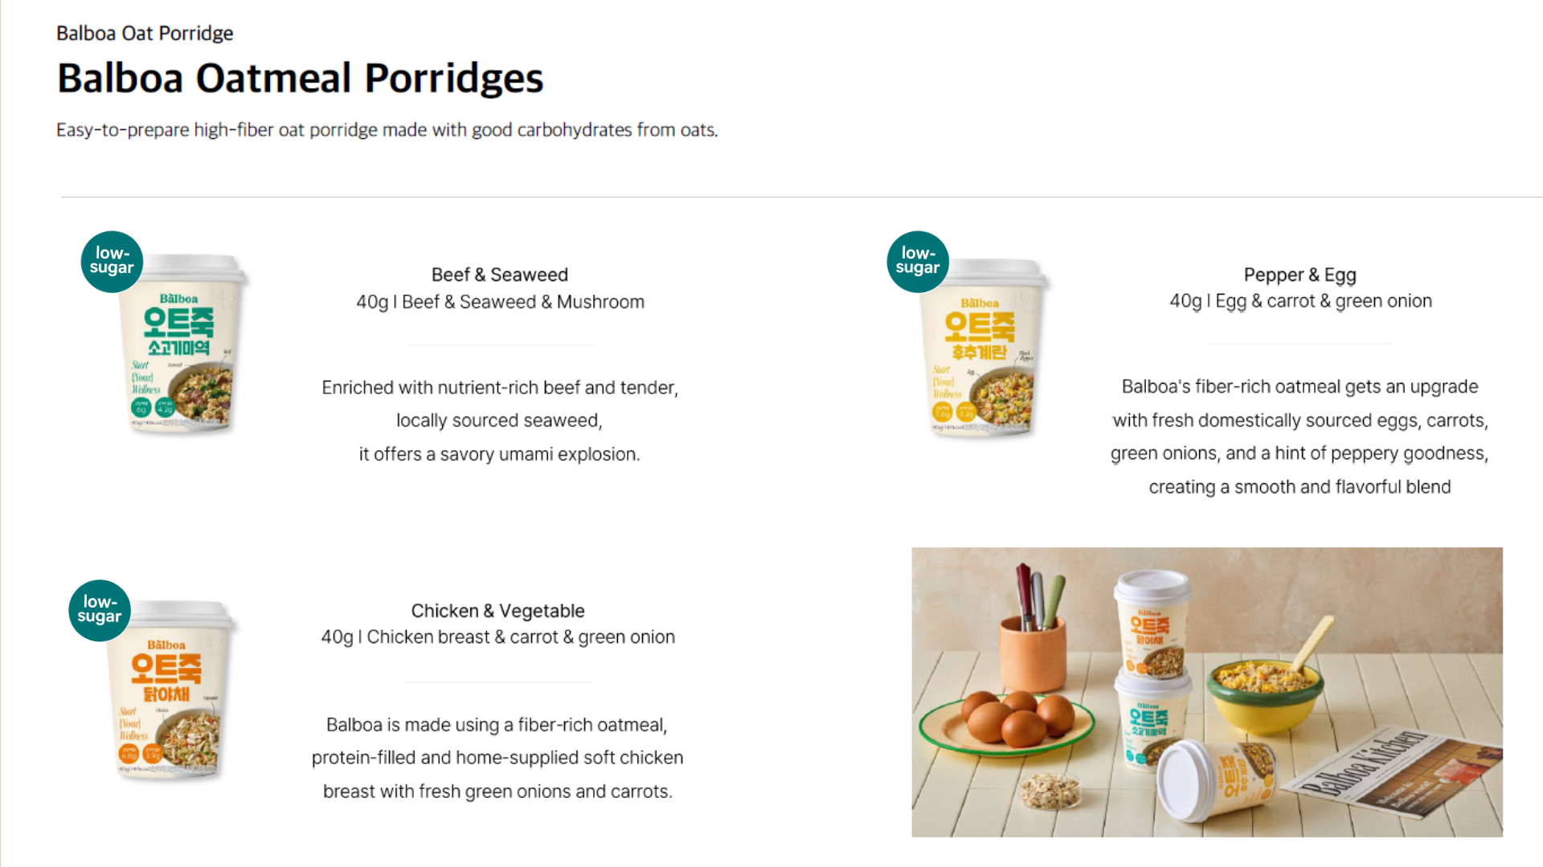Click the "40g | Egg & carrot & green onion" line
The image size is (1543, 867).
[1299, 302]
